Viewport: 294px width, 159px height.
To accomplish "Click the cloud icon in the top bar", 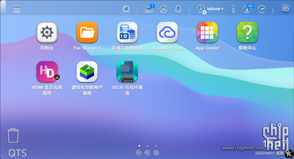I will pyautogui.click(x=285, y=9).
